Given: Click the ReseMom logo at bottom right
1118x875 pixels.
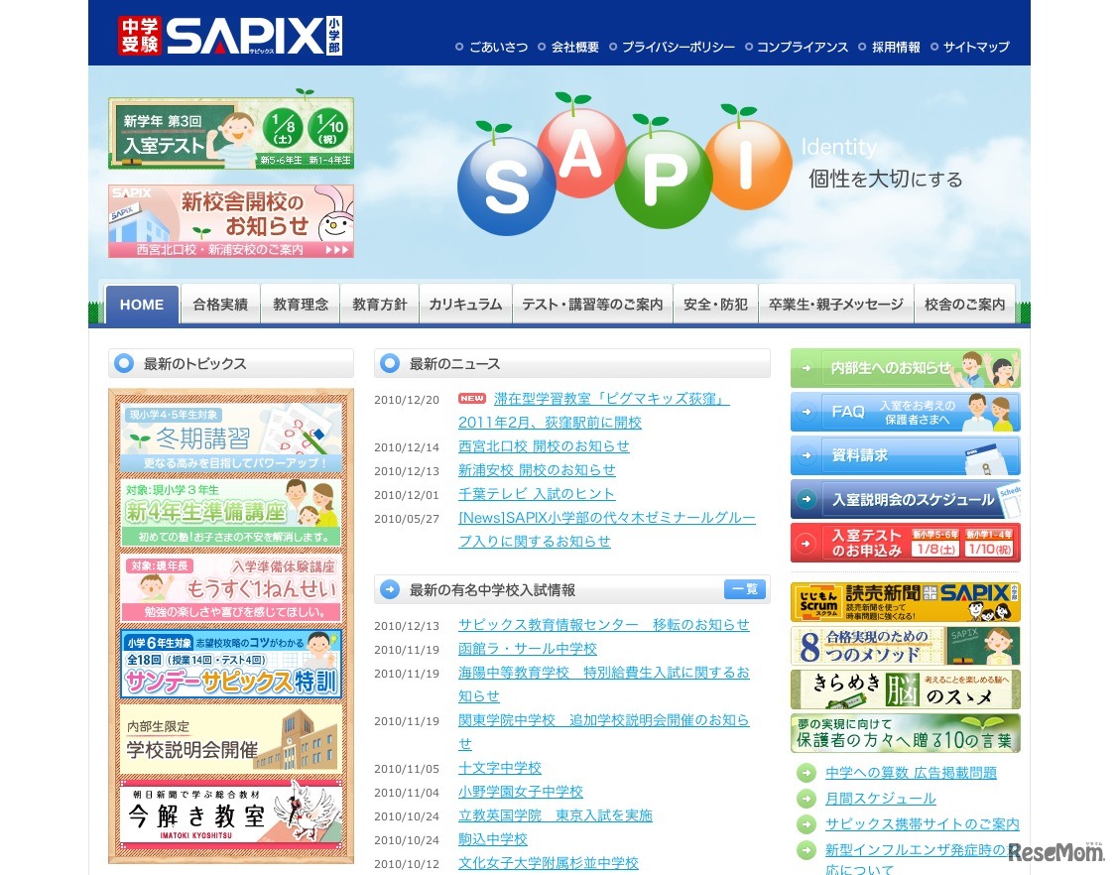Looking at the screenshot, I should pos(1058,854).
